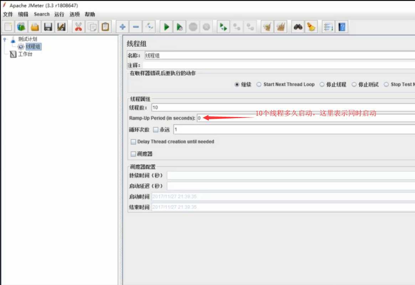The width and height of the screenshot is (415, 285).
Task: Click the 线程数 field showing 10
Action: tap(283, 107)
